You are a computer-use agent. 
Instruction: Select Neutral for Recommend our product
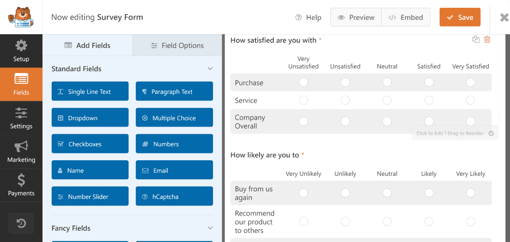click(387, 221)
